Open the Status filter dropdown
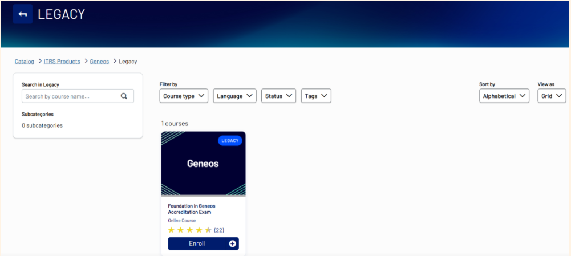The image size is (571, 256). click(x=278, y=96)
